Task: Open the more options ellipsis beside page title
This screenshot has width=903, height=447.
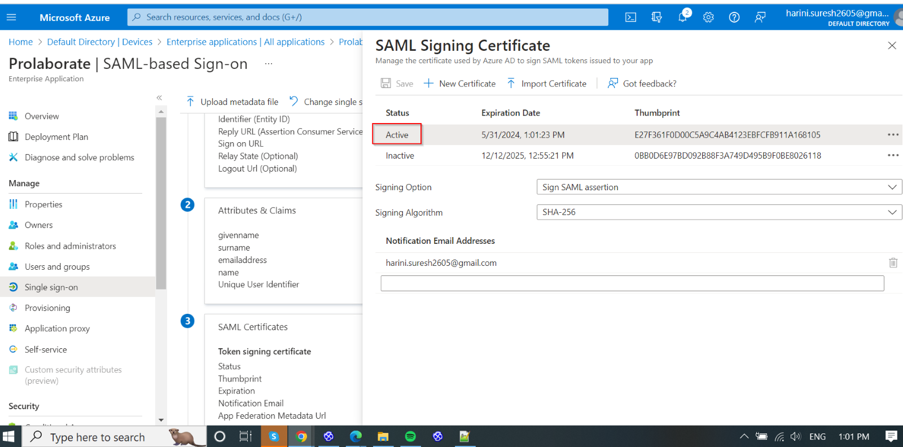Action: click(269, 64)
